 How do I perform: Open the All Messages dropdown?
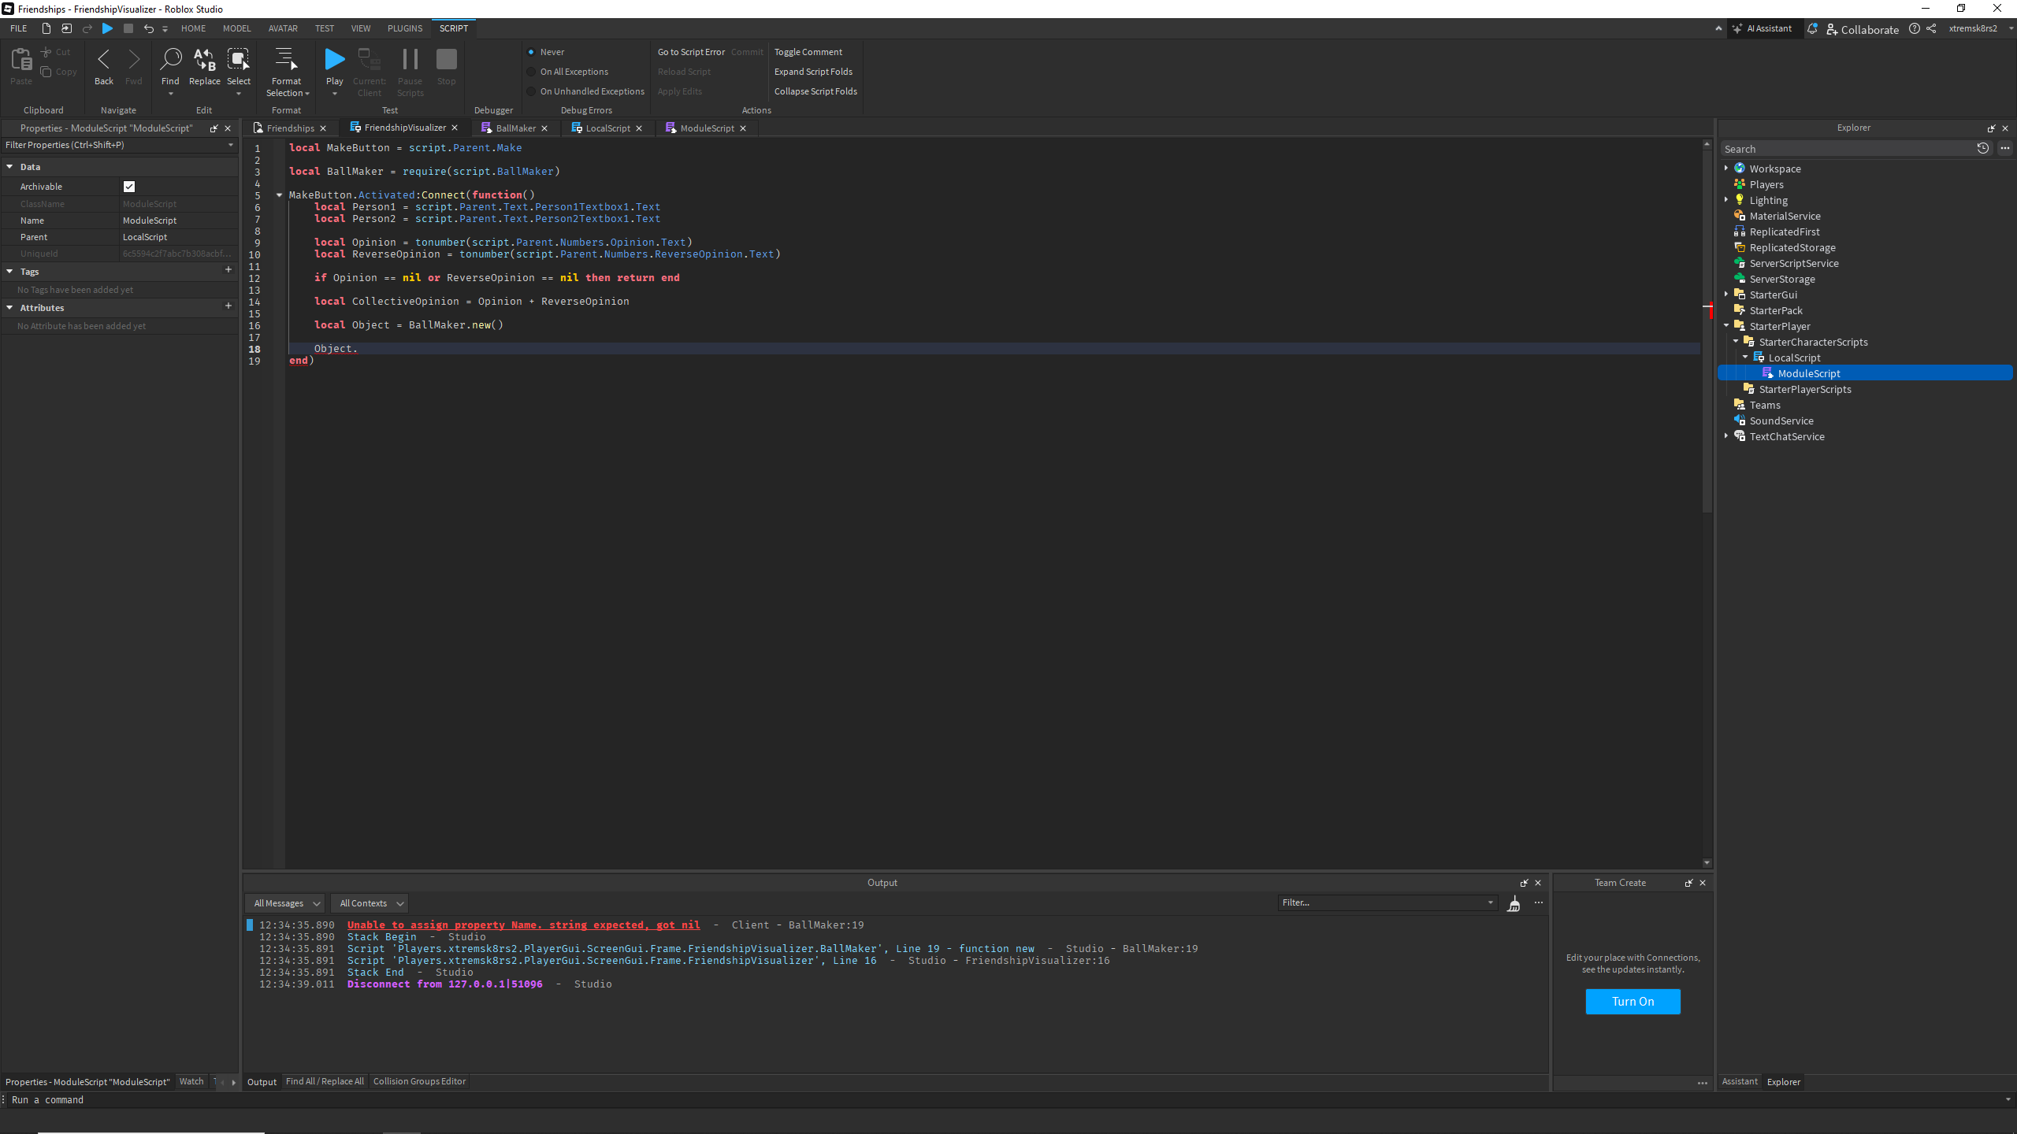point(285,903)
